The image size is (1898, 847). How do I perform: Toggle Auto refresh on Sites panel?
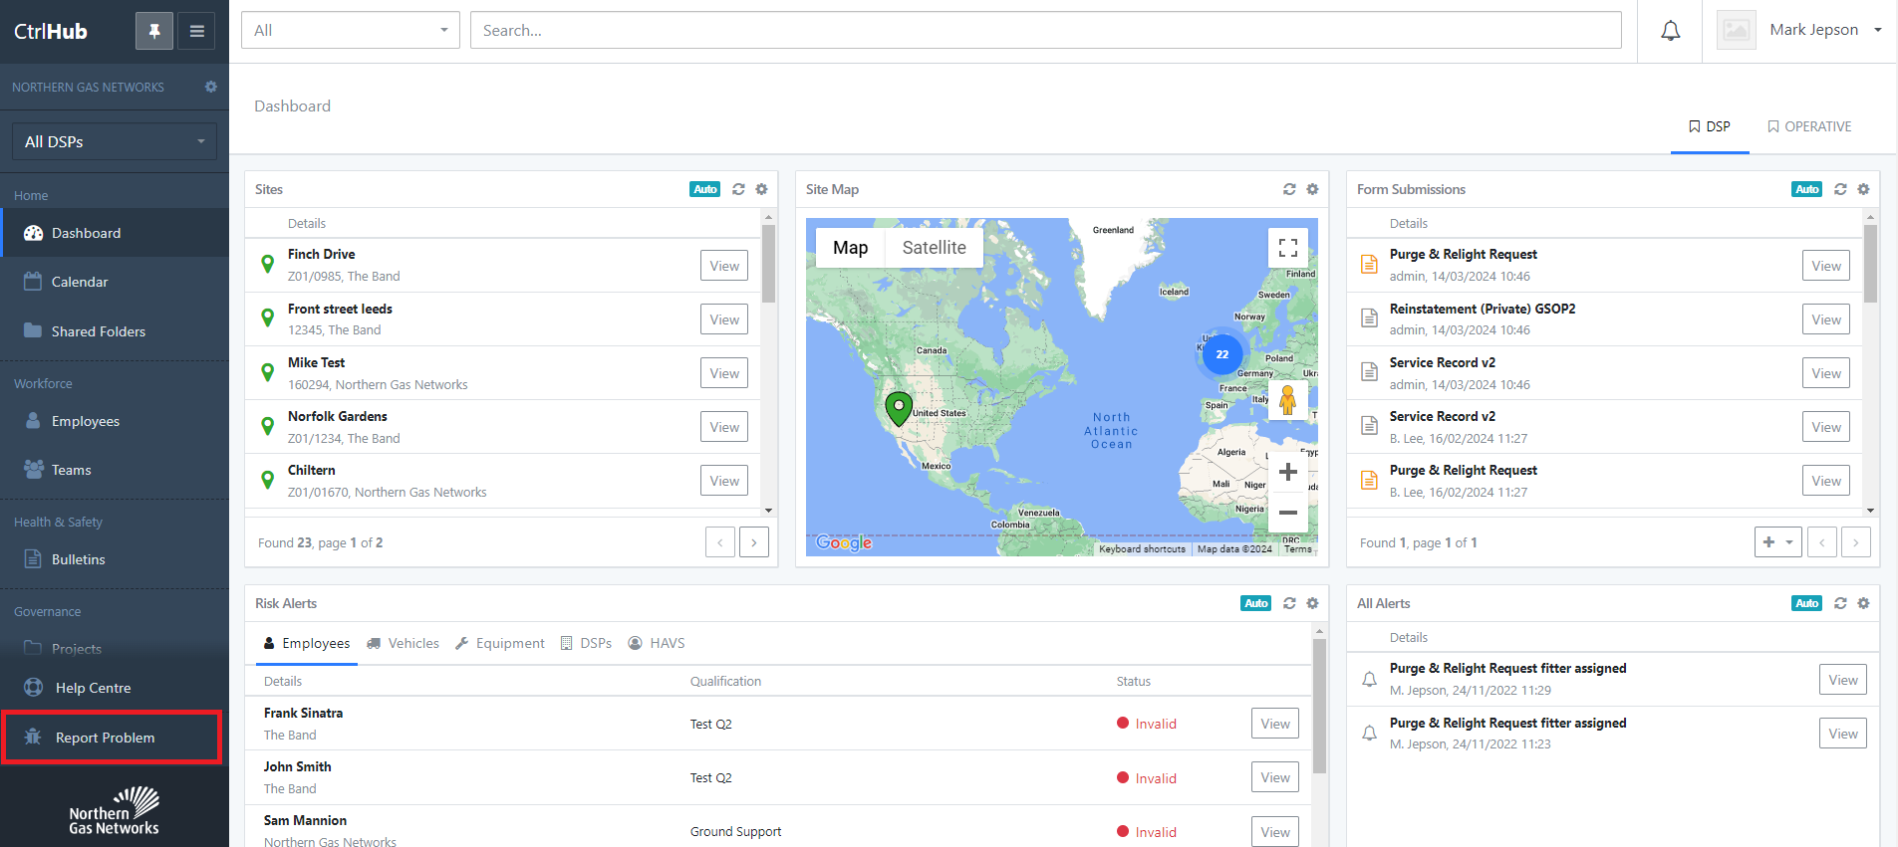click(705, 189)
